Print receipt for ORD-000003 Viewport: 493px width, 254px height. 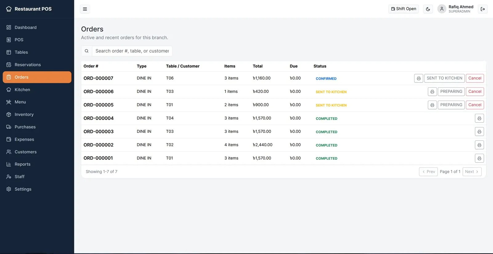point(479,132)
